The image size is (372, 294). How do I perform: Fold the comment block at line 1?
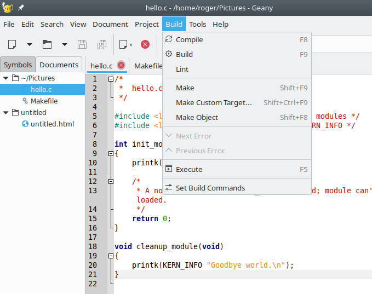pyautogui.click(x=111, y=79)
